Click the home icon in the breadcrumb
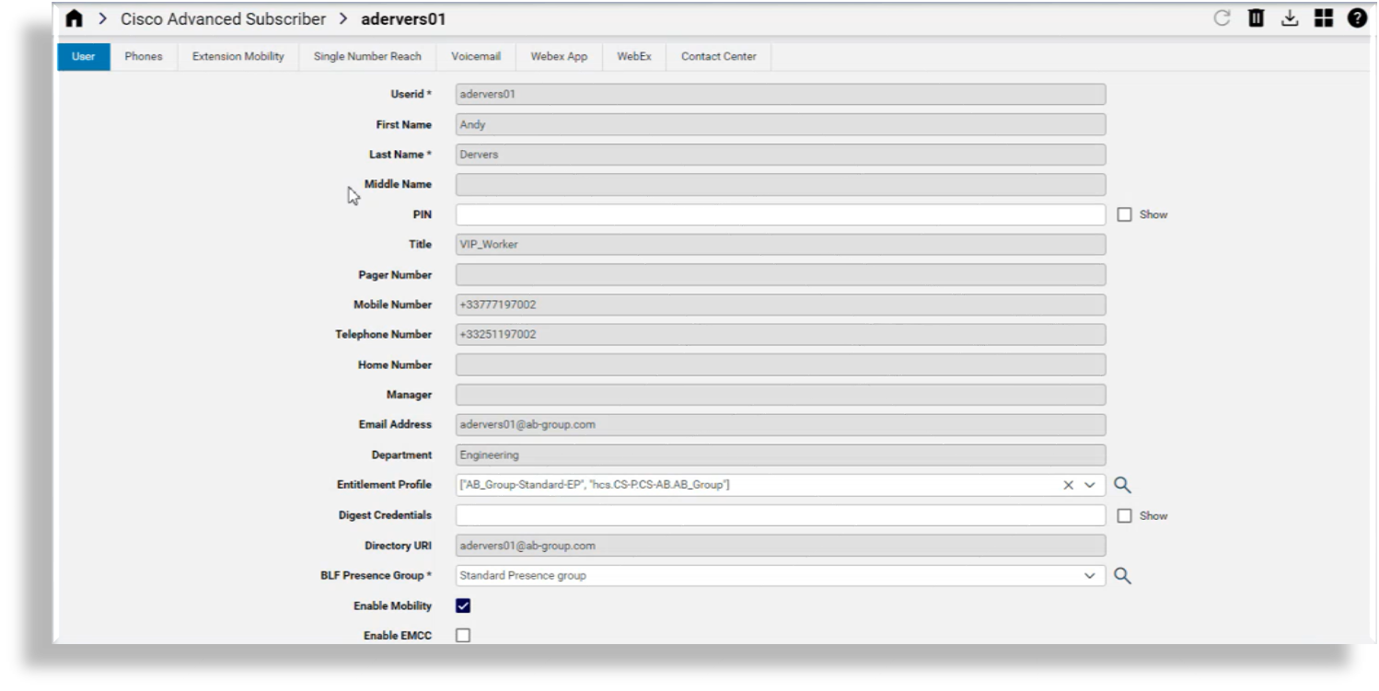The height and width of the screenshot is (691, 1379). pos(74,17)
